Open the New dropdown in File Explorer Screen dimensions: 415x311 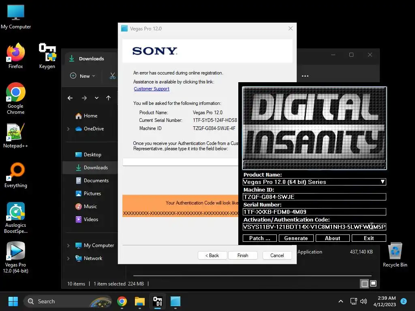point(83,76)
